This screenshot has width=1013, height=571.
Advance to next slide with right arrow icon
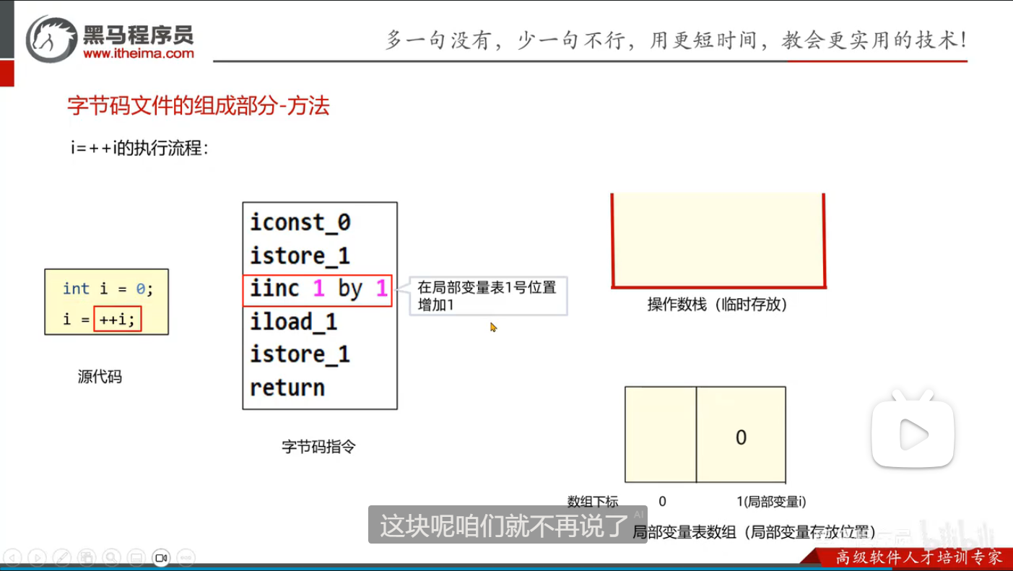click(38, 557)
